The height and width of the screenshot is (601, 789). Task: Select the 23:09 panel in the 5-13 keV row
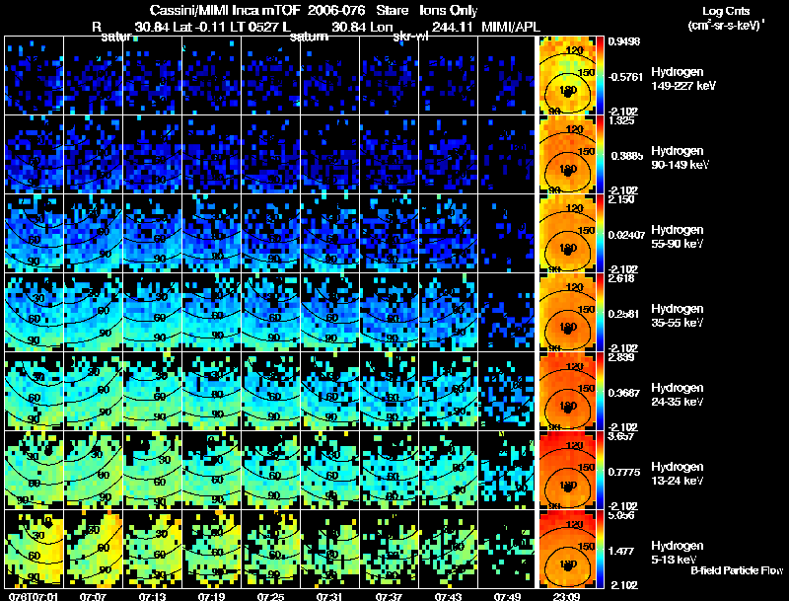point(568,549)
